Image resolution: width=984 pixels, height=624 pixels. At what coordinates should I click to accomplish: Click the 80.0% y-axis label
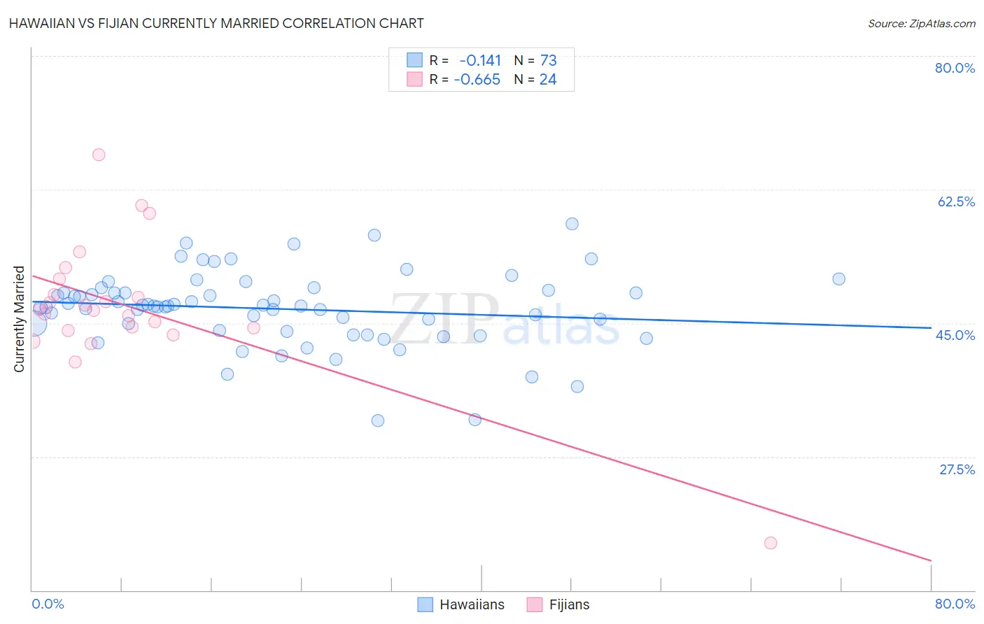pos(955,68)
